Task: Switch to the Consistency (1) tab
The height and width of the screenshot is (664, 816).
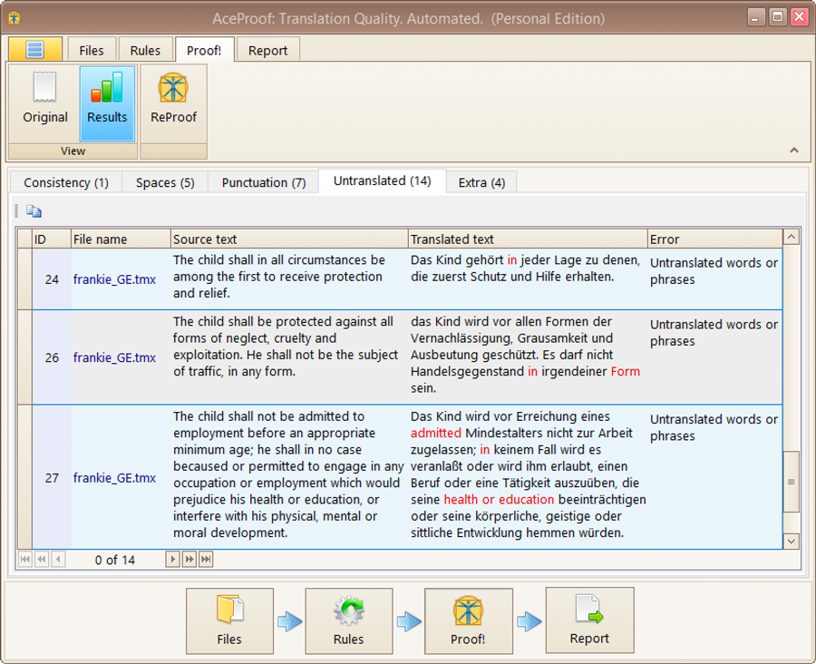Action: [65, 182]
